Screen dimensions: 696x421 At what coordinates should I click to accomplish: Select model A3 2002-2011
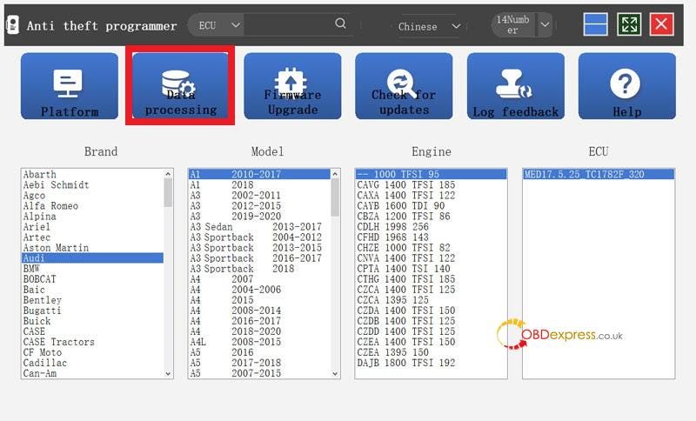(x=259, y=195)
